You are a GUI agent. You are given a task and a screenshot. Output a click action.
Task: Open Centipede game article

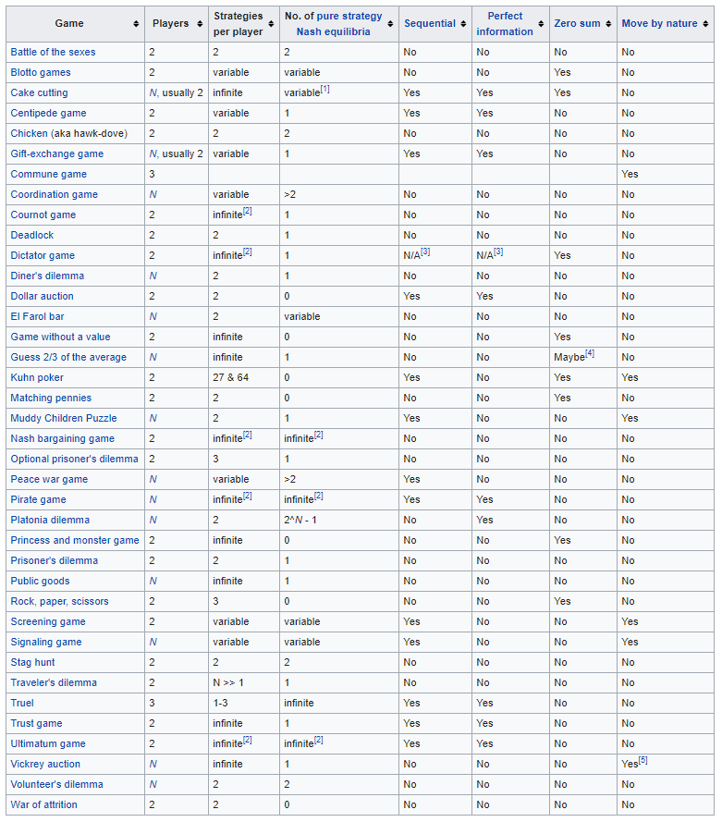[x=48, y=113]
